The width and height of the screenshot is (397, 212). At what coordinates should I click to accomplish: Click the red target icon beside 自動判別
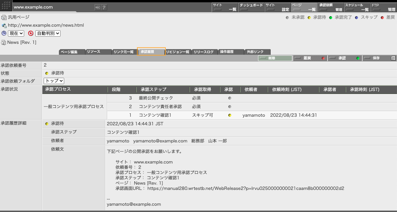click(x=31, y=33)
